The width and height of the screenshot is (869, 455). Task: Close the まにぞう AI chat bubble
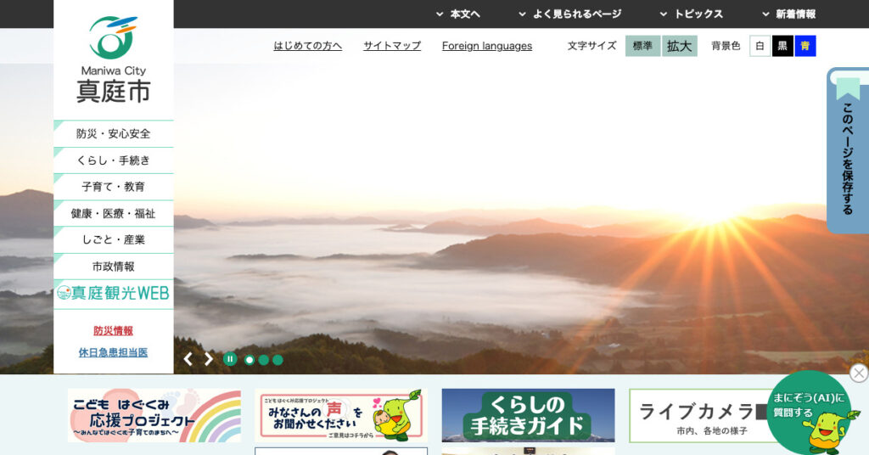coord(859,373)
